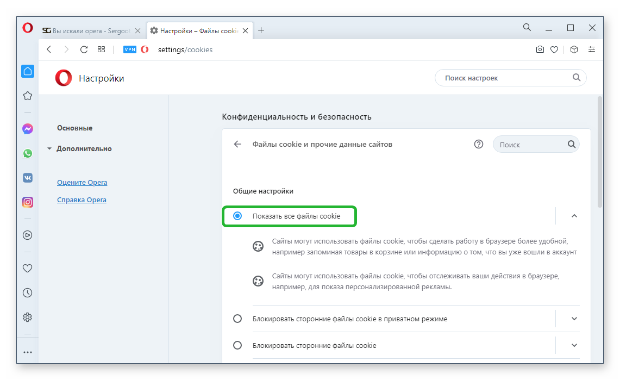
Task: Click the "Поиск настроек" search field
Action: (x=505, y=78)
